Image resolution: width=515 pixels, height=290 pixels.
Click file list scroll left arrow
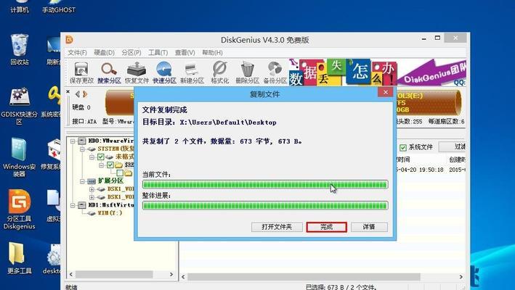click(183, 277)
